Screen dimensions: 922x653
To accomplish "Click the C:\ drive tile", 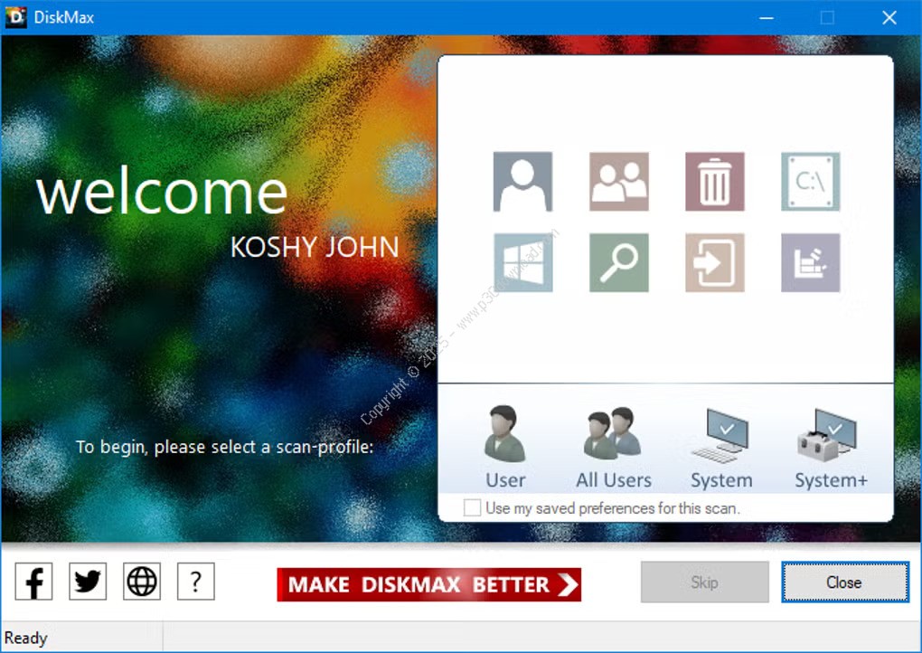I will point(810,182).
